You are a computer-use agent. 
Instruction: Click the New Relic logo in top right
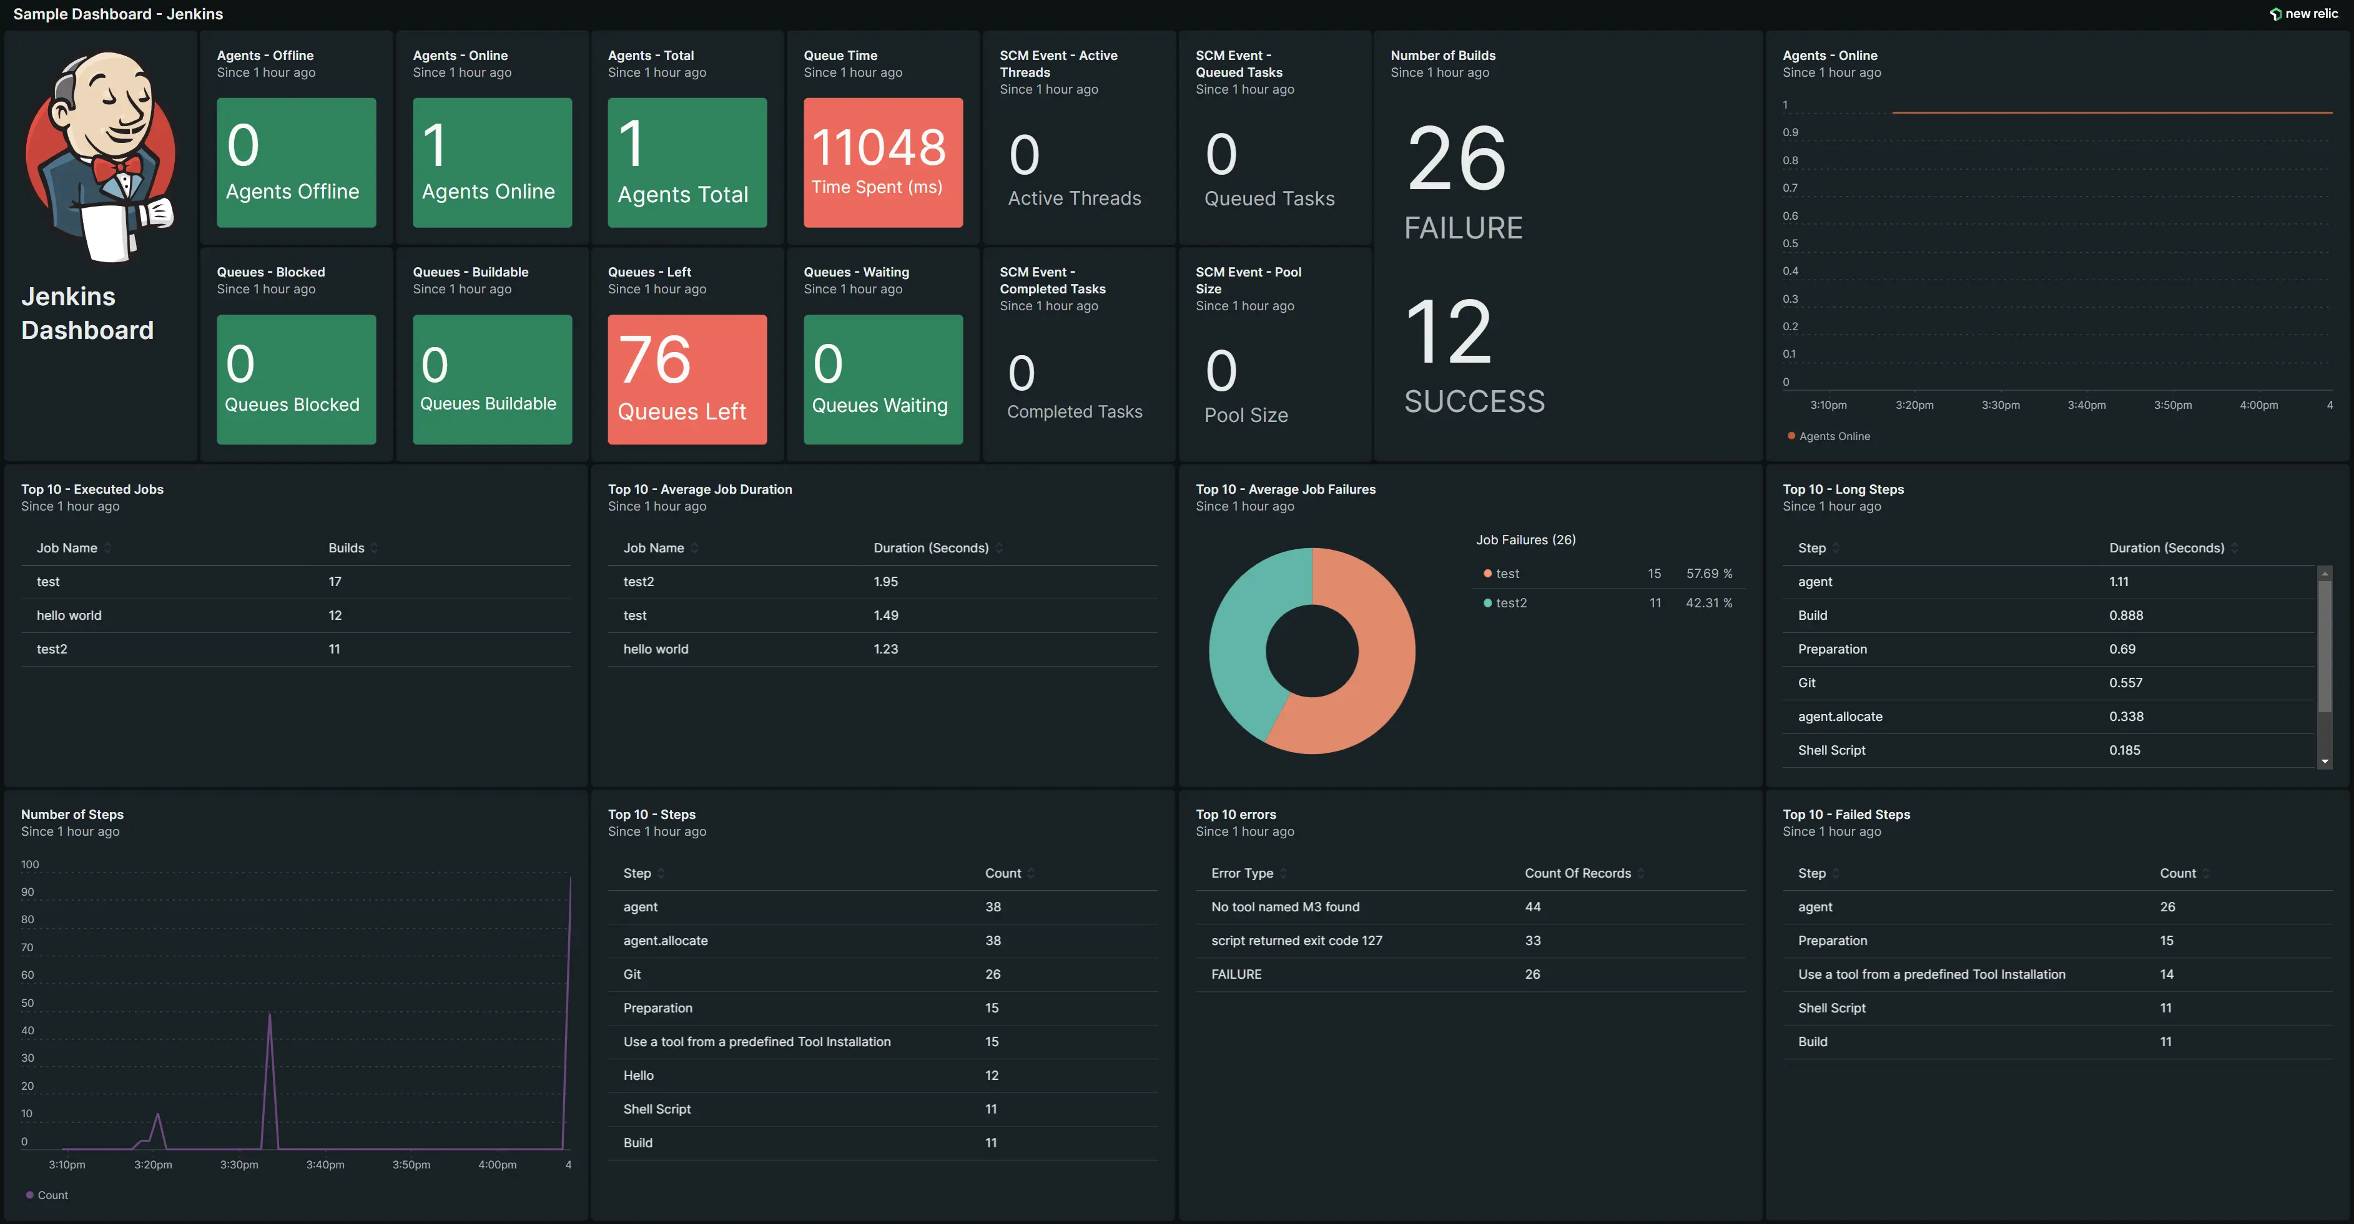(x=2275, y=14)
